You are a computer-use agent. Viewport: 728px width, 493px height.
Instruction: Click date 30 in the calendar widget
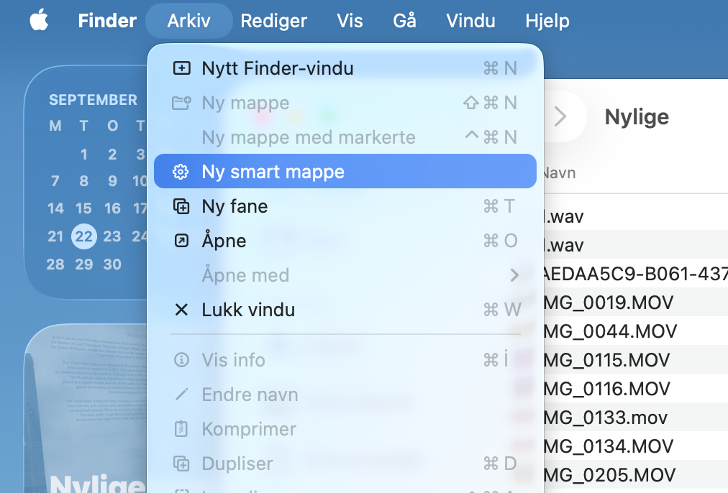click(x=112, y=264)
